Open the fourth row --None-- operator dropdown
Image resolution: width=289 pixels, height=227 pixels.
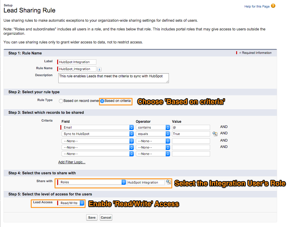(x=153, y=147)
